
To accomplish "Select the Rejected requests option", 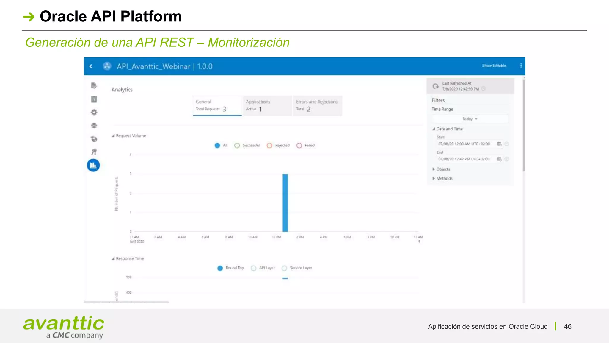I will coord(278,145).
